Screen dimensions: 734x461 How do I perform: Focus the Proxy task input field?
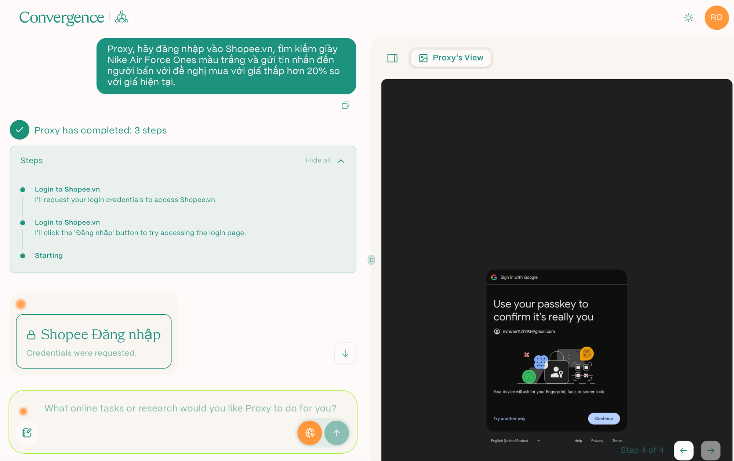(x=190, y=408)
